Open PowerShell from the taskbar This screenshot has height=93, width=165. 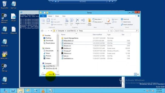coord(13,91)
